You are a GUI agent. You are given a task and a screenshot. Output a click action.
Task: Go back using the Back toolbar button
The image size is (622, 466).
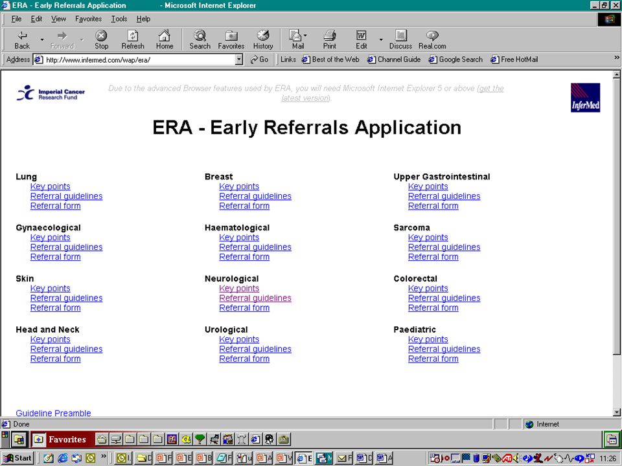[22, 39]
